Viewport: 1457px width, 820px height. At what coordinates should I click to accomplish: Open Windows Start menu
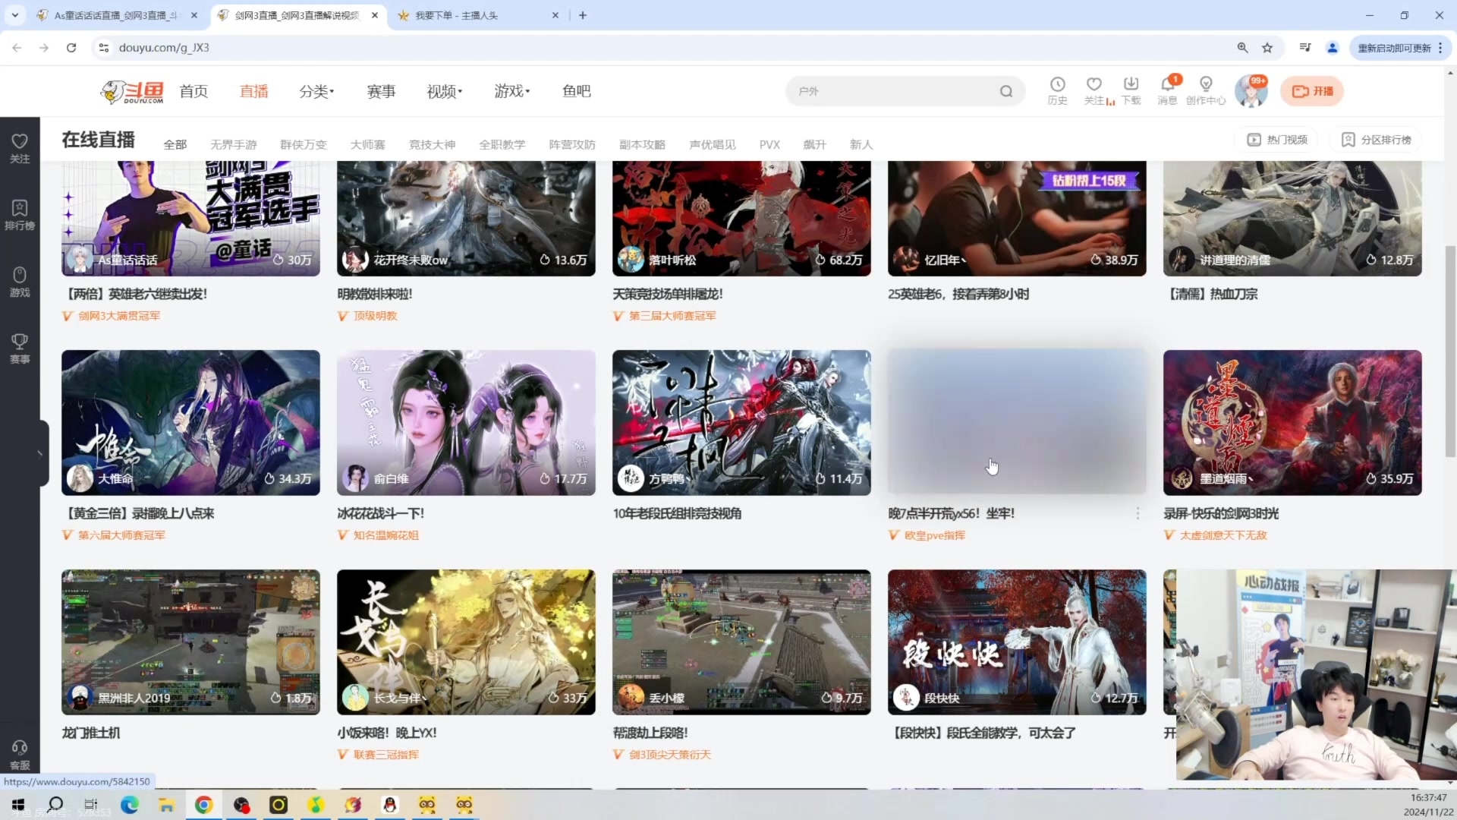click(x=18, y=805)
